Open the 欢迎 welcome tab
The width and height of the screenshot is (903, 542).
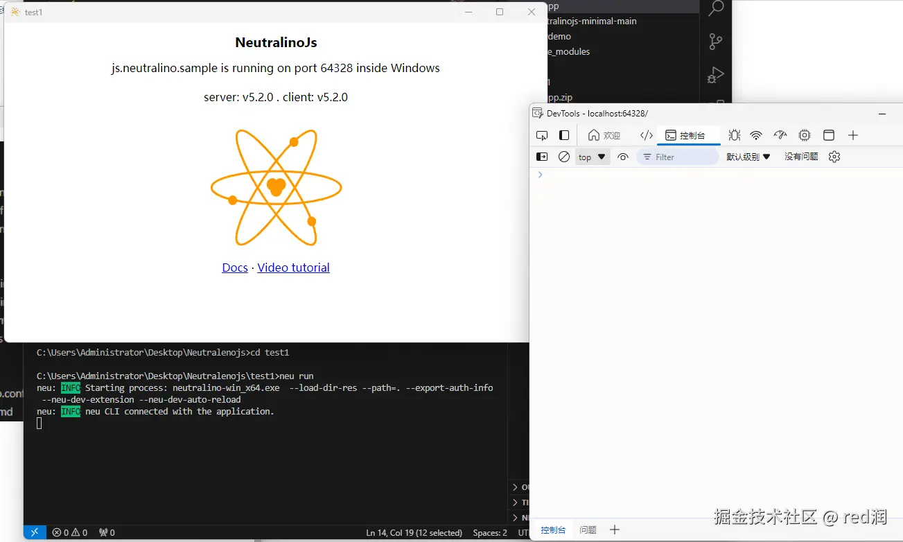(604, 135)
